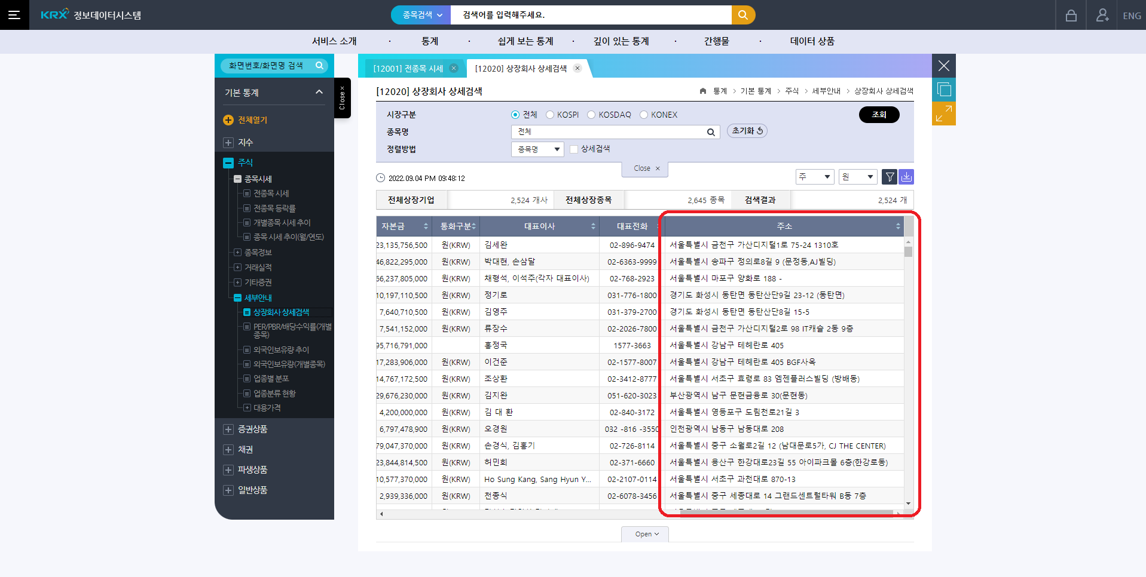
Task: Click table scroll down arrow
Action: [908, 504]
